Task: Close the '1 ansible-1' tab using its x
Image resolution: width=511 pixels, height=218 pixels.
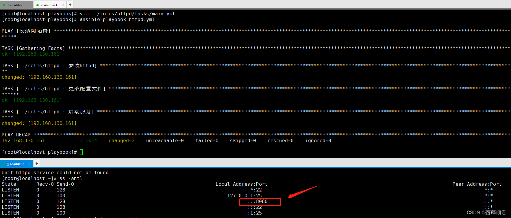Action: click(x=29, y=5)
